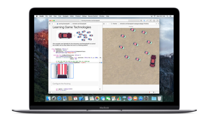Screen dimensions: 212x125
Task: Open Keynote from the Dock
Action: (124, 99)
